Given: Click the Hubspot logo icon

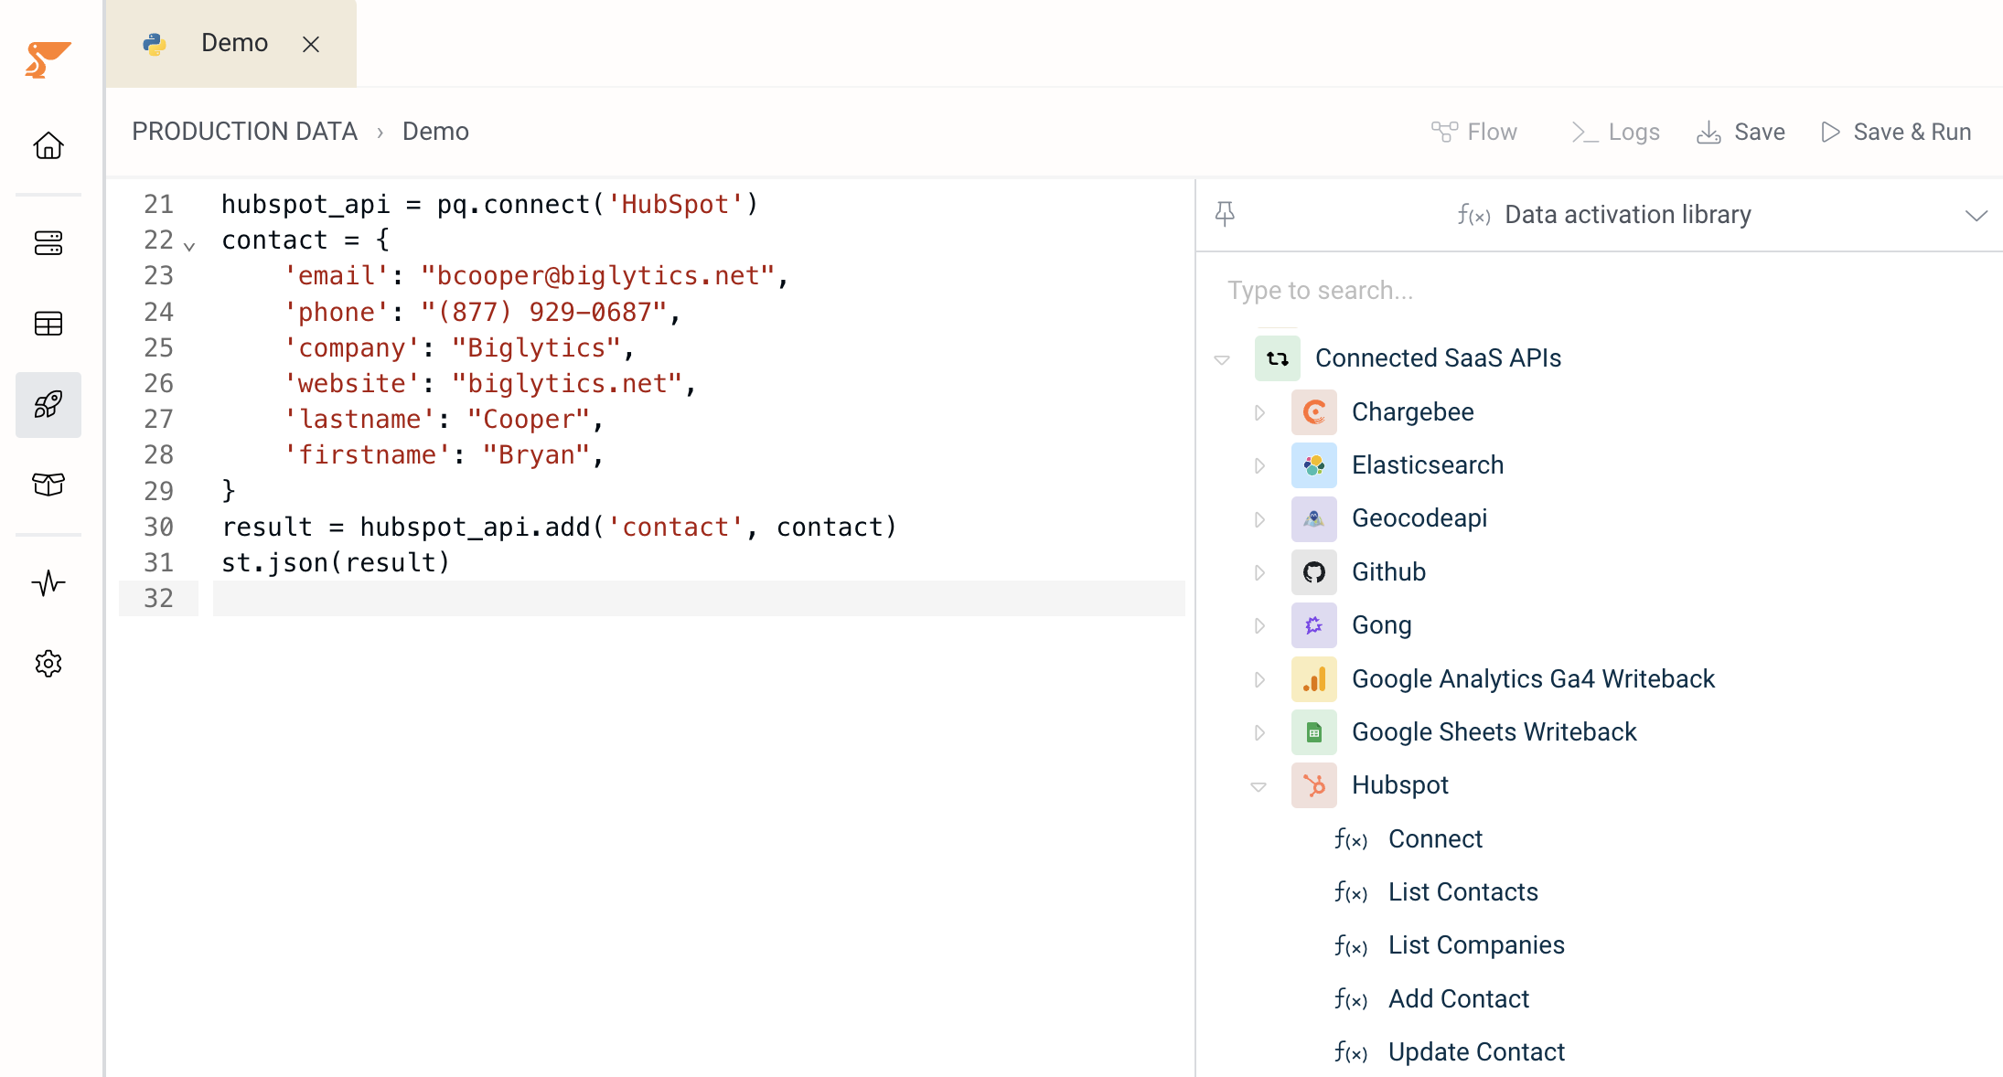Looking at the screenshot, I should click(1314, 785).
